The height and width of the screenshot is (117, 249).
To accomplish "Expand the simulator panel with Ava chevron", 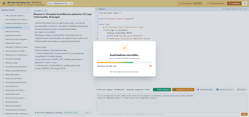I will pos(88,113).
